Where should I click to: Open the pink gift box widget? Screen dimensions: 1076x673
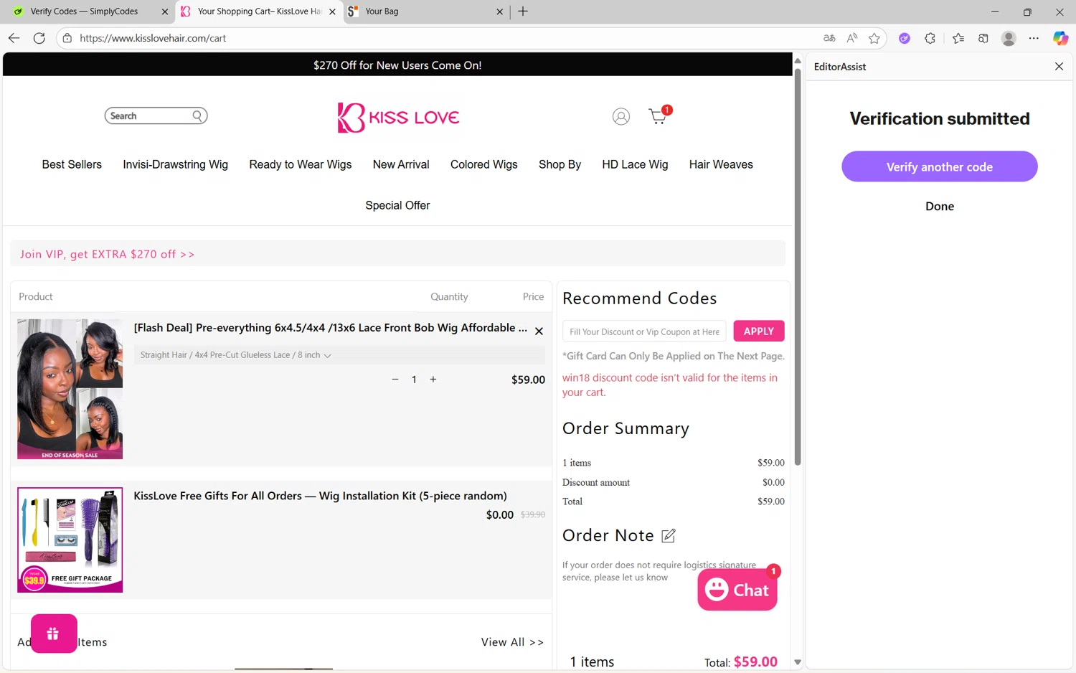[x=54, y=634]
